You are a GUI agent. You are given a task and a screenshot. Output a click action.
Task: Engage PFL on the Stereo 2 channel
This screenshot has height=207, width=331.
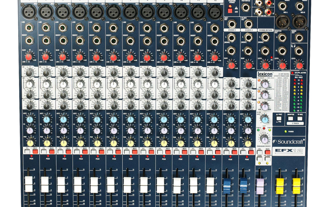[x=243, y=152]
